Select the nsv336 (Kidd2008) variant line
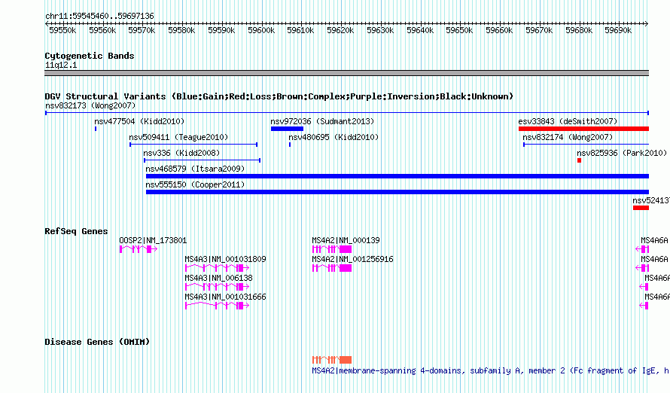The width and height of the screenshot is (670, 393). (x=202, y=160)
